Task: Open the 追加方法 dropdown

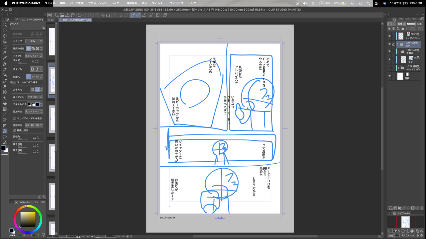Action: [x=34, y=112]
